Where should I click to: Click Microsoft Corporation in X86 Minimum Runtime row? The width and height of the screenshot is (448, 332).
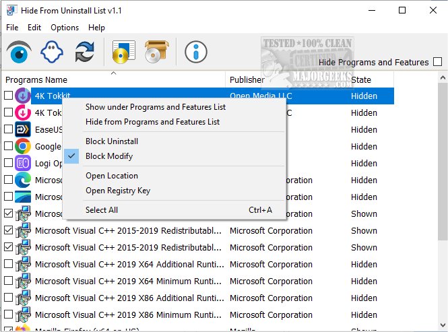point(271,314)
